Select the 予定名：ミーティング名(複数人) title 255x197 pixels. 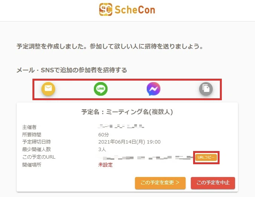click(127, 112)
